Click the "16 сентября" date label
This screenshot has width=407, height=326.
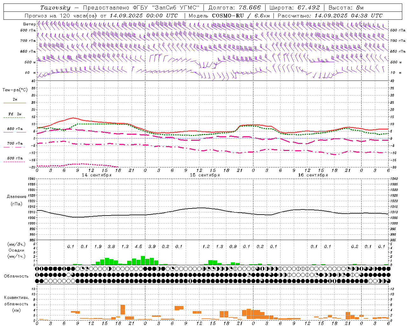pyautogui.click(x=313, y=175)
